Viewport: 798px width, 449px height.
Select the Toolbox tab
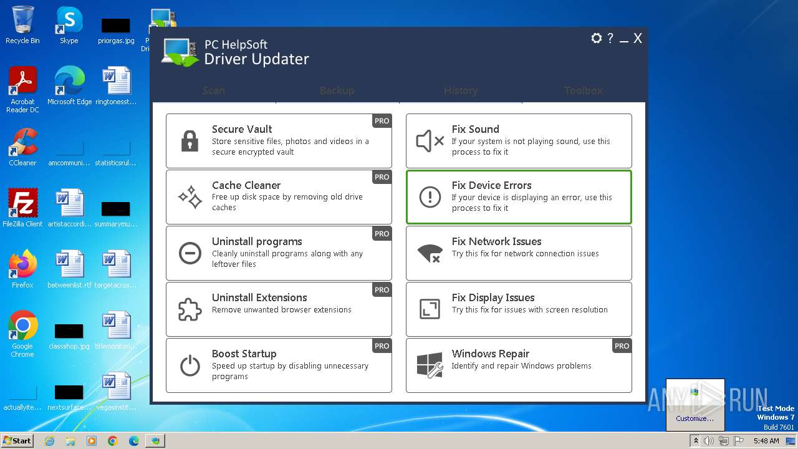[584, 90]
